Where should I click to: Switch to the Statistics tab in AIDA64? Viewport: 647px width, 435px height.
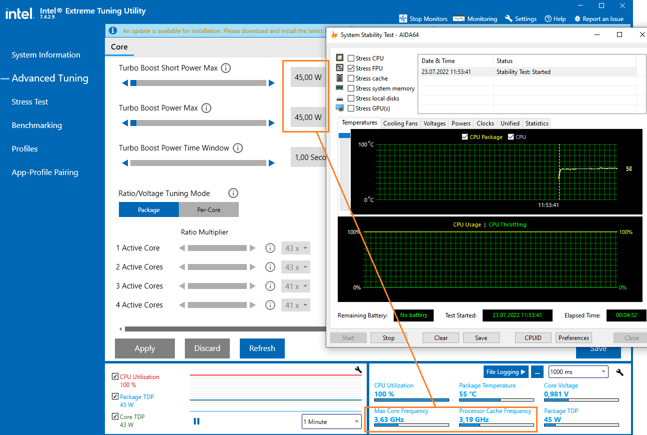tap(537, 123)
